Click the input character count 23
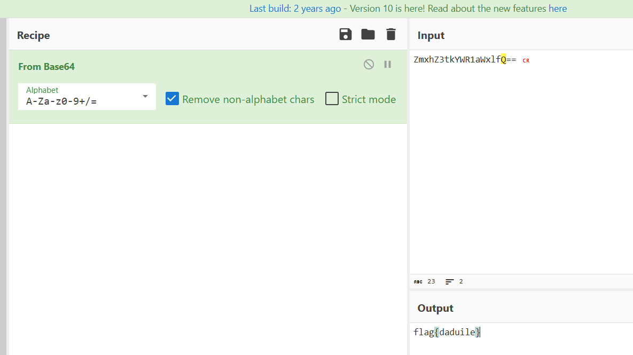 pos(431,281)
